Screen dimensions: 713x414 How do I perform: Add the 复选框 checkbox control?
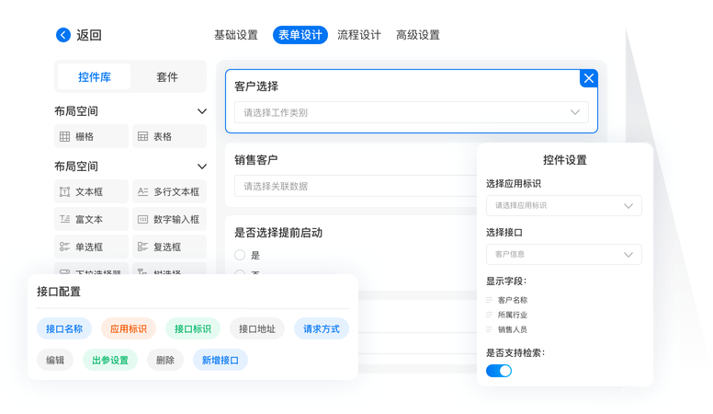click(169, 247)
